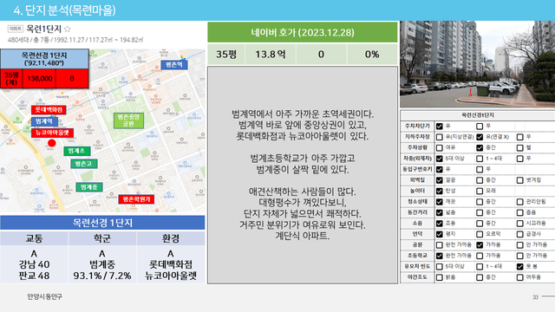Check 어두움 in the 야간조도 row
The width and height of the screenshot is (555, 312).
[x=520, y=277]
